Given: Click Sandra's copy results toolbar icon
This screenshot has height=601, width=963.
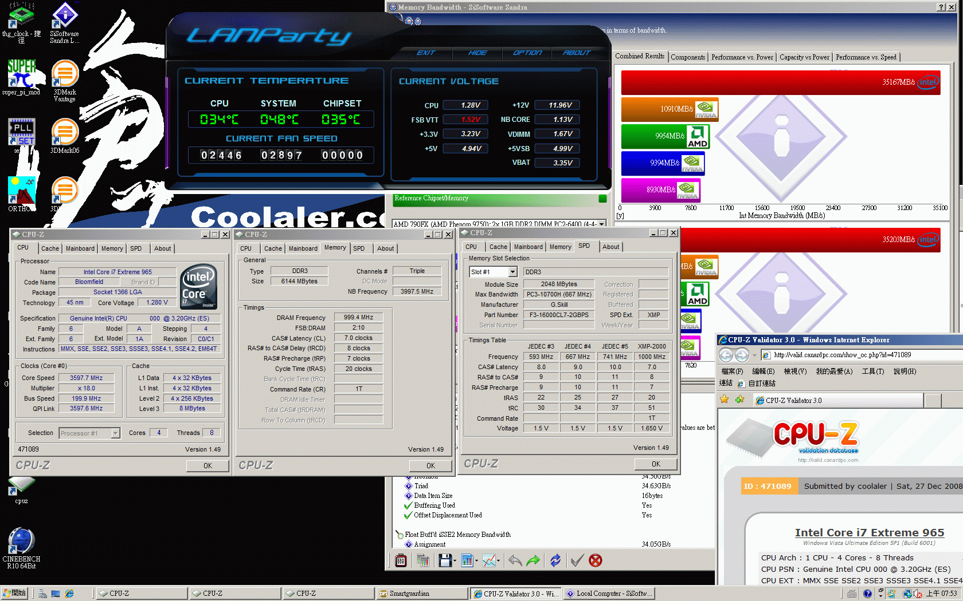Looking at the screenshot, I should [423, 561].
